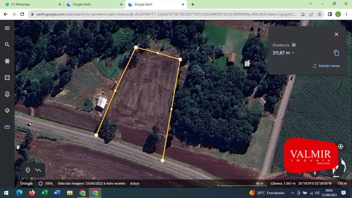The height and width of the screenshot is (198, 352).
Task: Open the Google Earth hamburger menu
Action: coord(7,28)
